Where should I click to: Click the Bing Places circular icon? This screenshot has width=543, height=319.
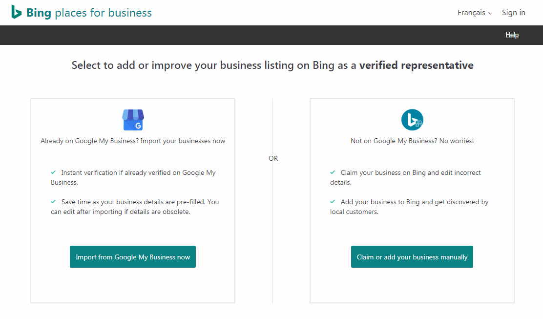pos(412,120)
